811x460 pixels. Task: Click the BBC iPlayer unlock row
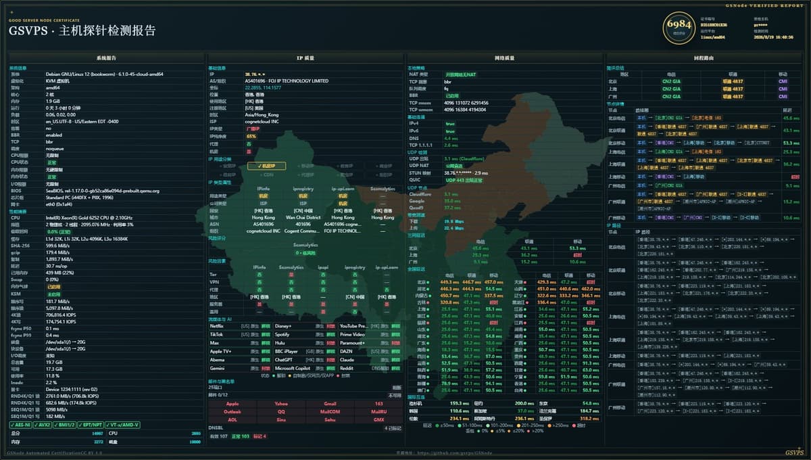(305, 352)
